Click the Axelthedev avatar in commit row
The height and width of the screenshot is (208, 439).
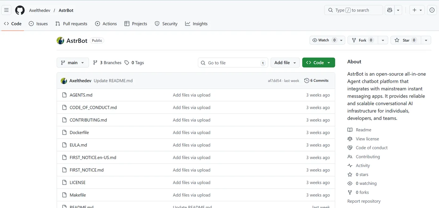tap(64, 81)
